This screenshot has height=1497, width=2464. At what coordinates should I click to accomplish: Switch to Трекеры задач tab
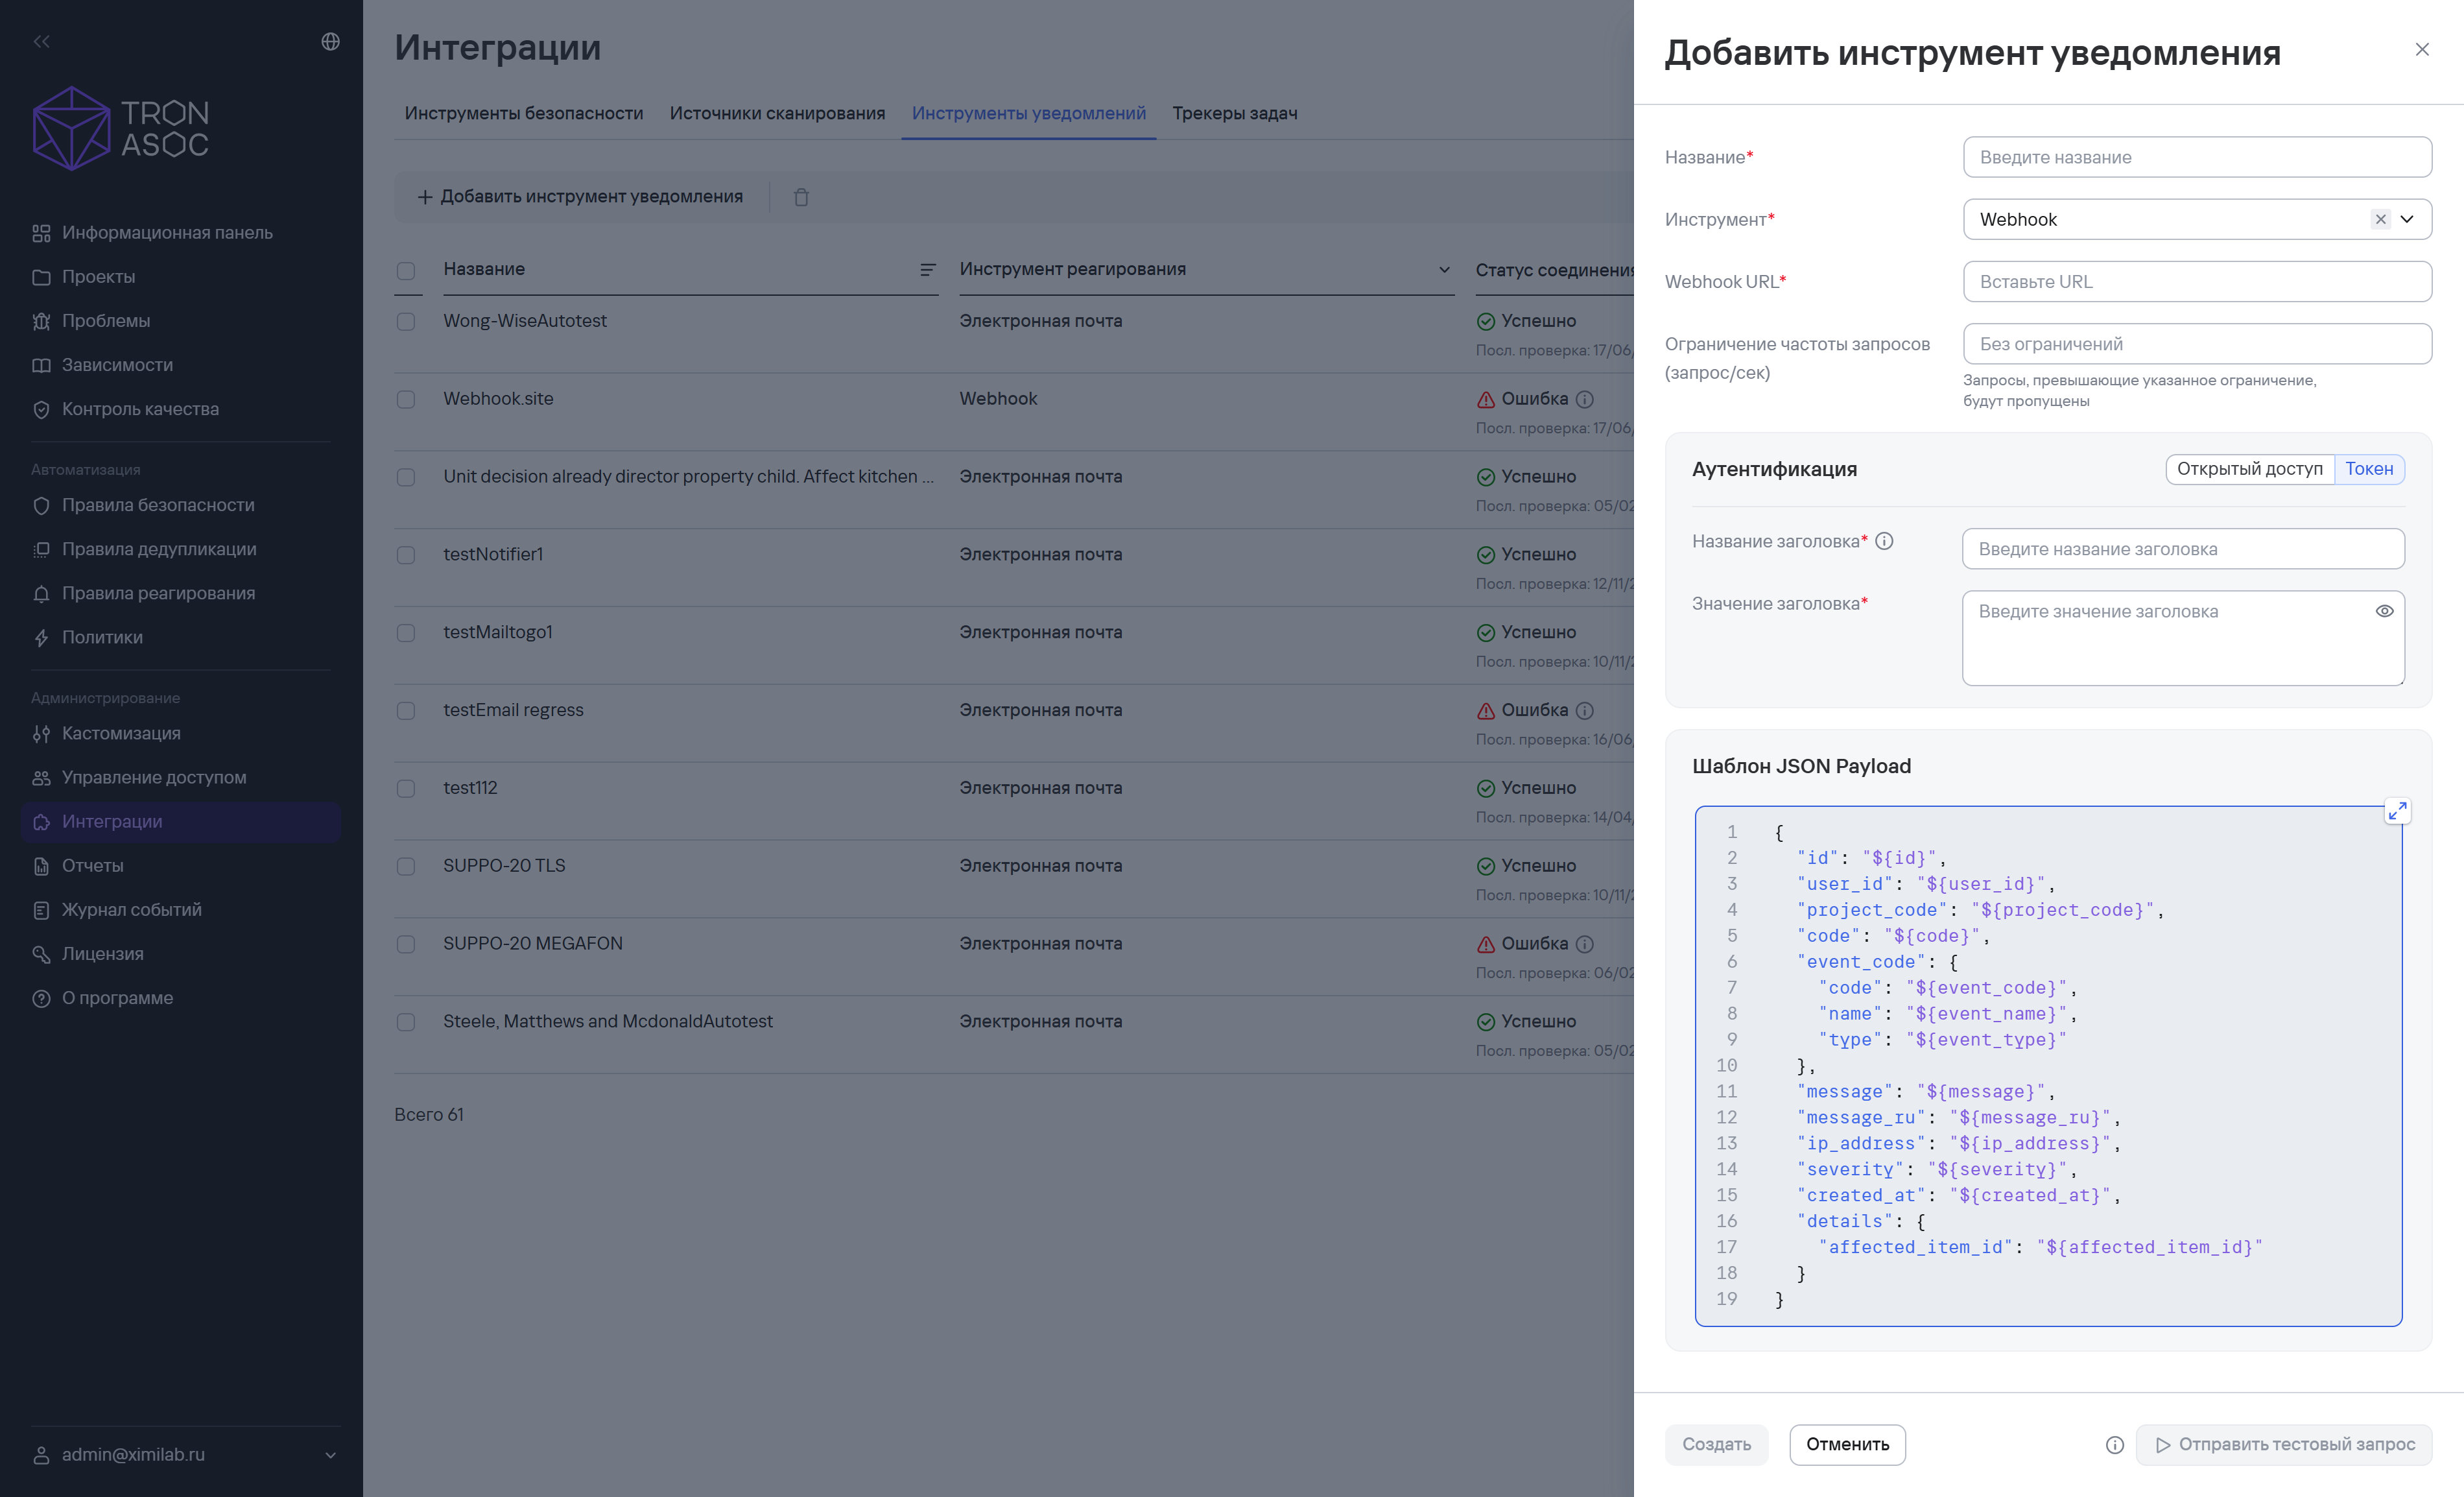click(1235, 113)
